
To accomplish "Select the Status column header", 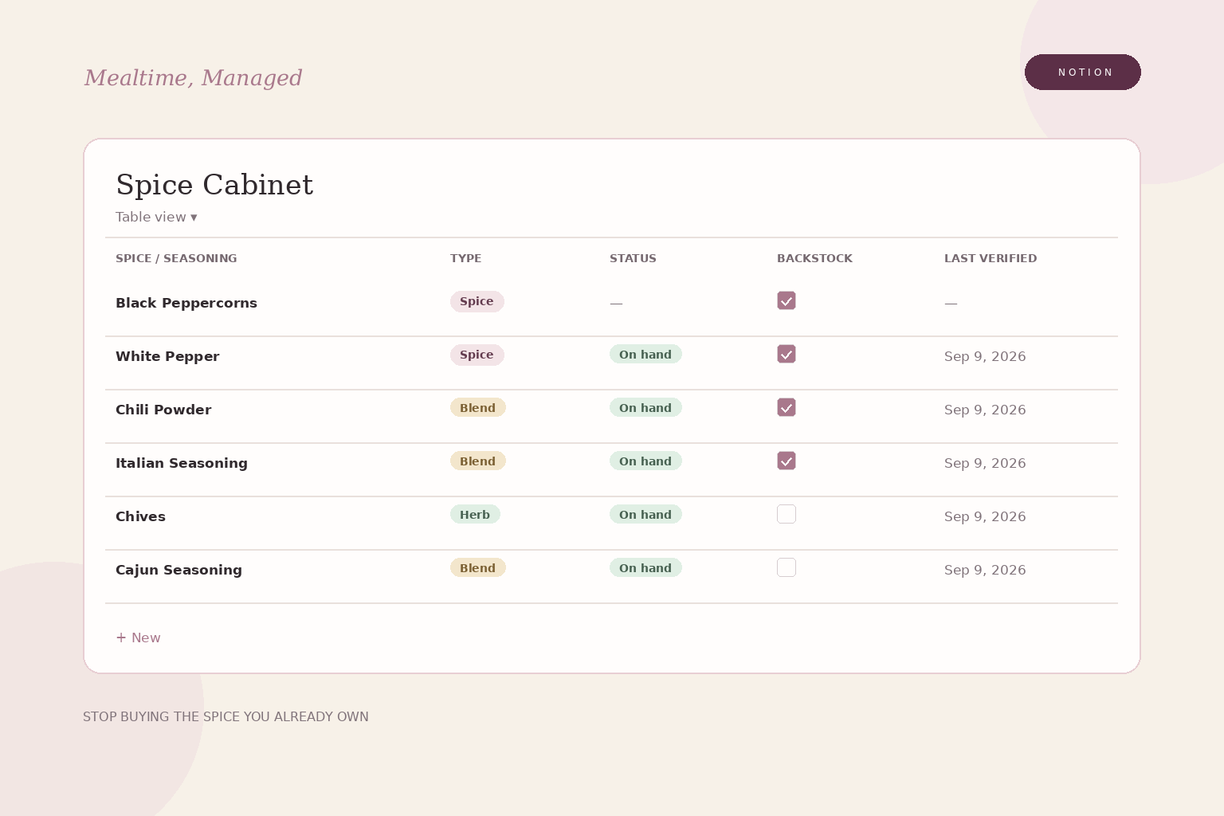I will point(633,258).
